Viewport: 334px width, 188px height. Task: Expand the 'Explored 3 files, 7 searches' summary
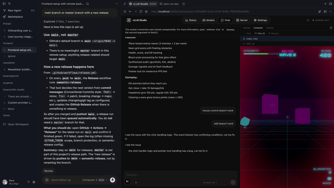[x=62, y=21]
